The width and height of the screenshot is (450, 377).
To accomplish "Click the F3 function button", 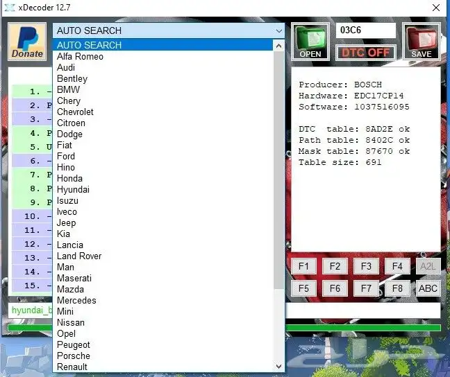I will coord(366,266).
